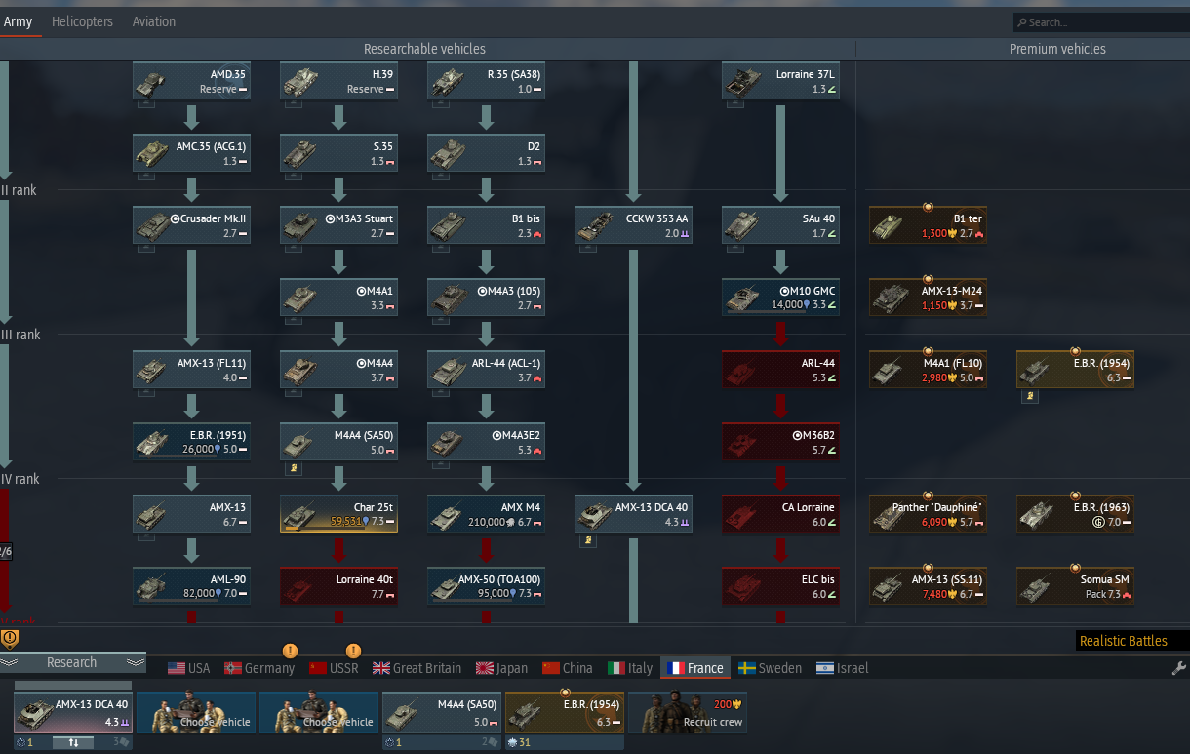Select the Crusader Mk.II tank card
The height and width of the screenshot is (754, 1190).
pos(192,225)
